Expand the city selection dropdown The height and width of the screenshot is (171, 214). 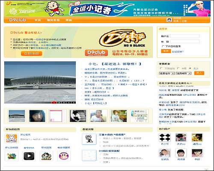tap(184, 74)
